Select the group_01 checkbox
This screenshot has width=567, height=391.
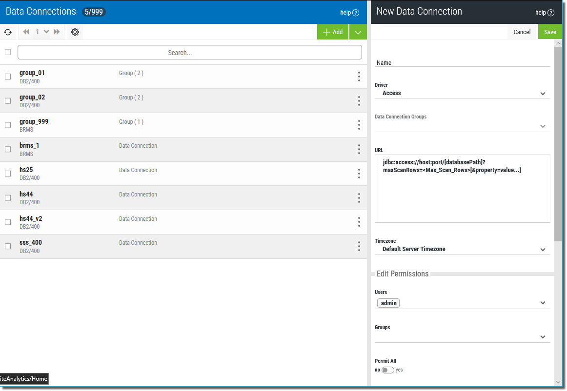[8, 77]
